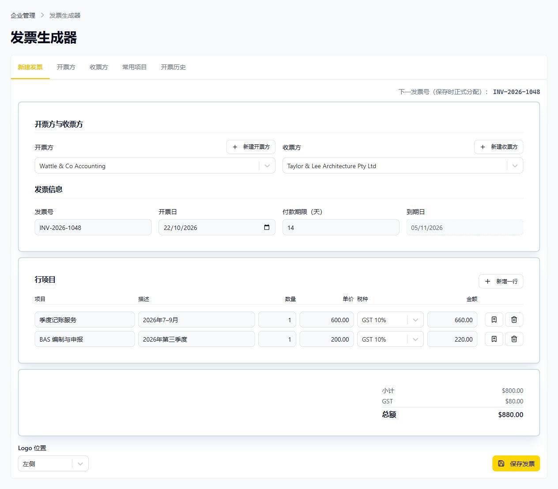This screenshot has width=558, height=489.
Task: Click the 200.00 unit price field
Action: (x=327, y=339)
